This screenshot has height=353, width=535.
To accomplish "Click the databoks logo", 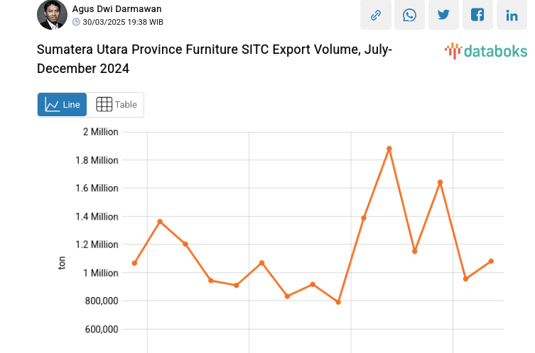I will (486, 51).
